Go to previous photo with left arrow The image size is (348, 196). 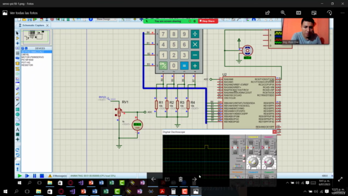pos(153,179)
